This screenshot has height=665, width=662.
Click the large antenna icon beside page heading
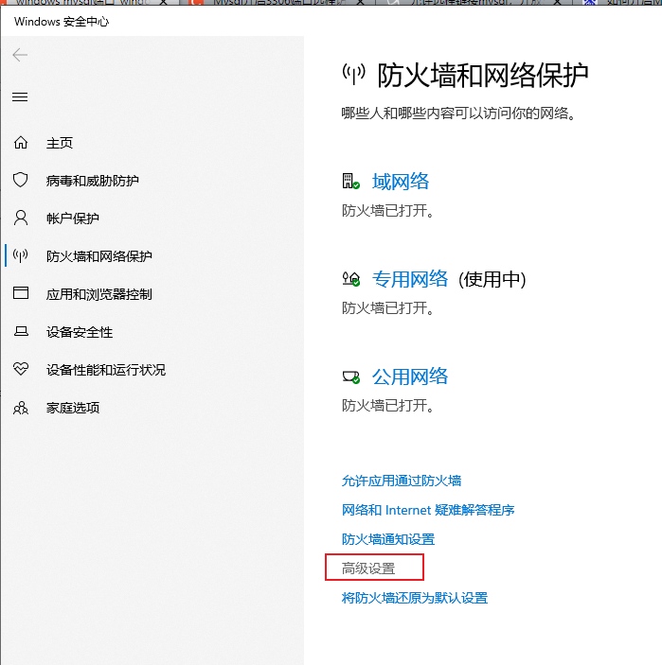[x=353, y=74]
